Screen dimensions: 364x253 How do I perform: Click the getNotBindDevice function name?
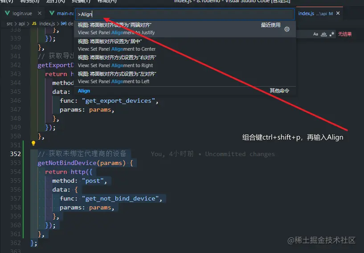67,163
